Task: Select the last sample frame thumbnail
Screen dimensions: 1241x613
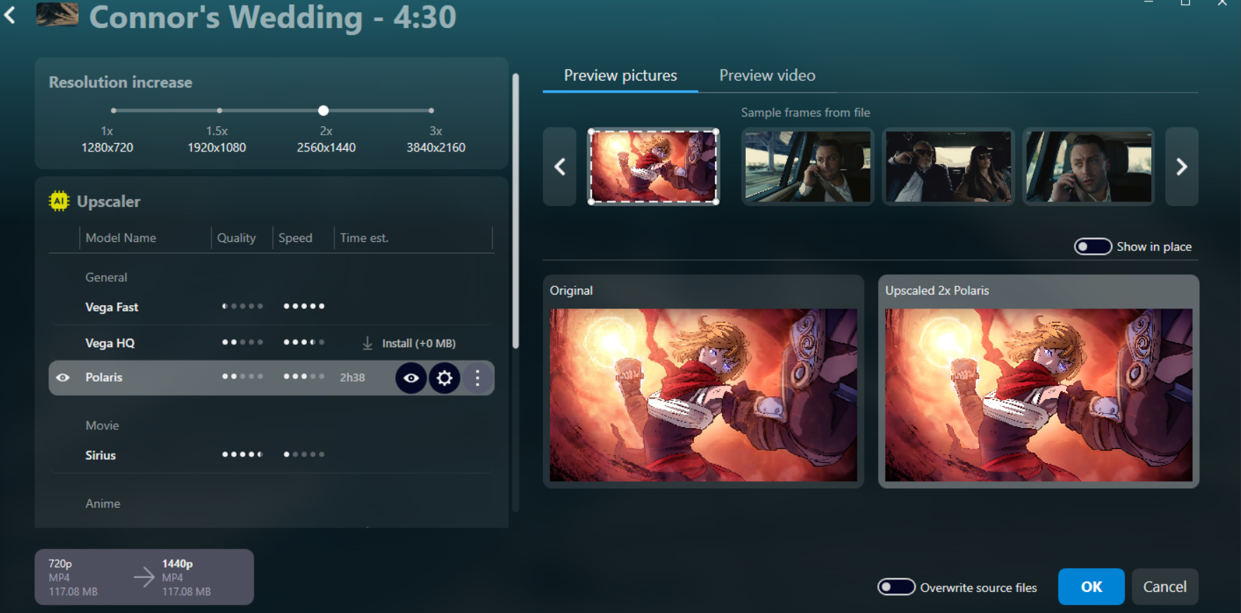Action: 1089,167
